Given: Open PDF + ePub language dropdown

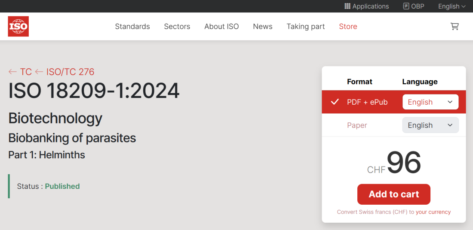Looking at the screenshot, I should (x=430, y=102).
